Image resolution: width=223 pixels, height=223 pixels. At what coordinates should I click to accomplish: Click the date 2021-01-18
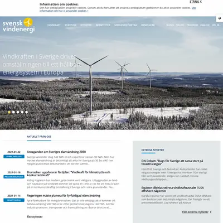(x=14, y=172)
